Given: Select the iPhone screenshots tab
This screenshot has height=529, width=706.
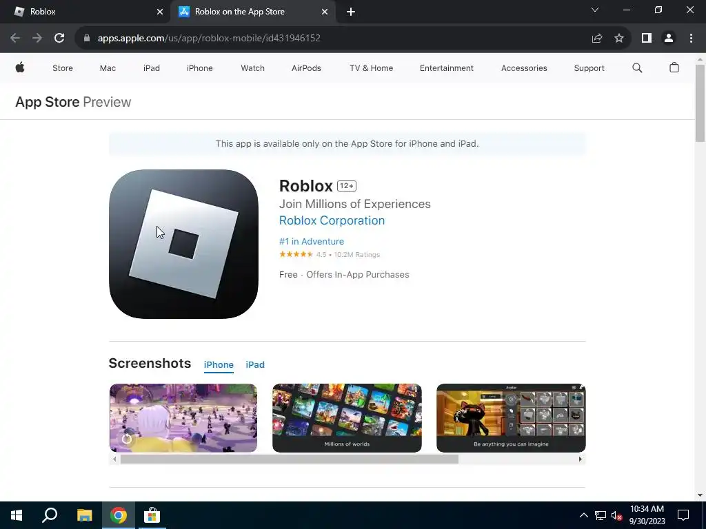Looking at the screenshot, I should point(219,364).
